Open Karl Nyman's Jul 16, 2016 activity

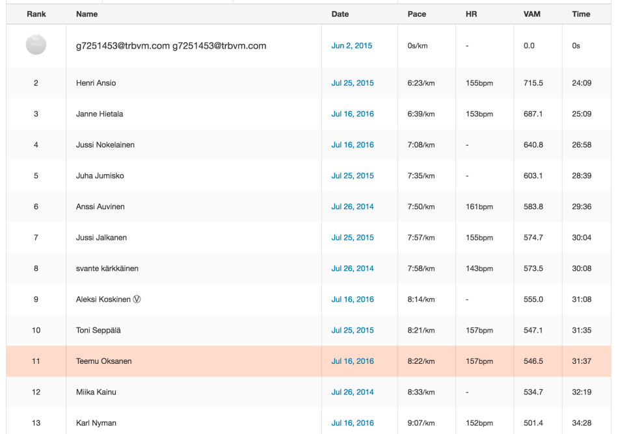tap(353, 423)
